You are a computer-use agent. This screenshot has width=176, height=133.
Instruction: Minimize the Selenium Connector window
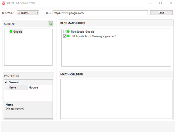tap(150, 3)
